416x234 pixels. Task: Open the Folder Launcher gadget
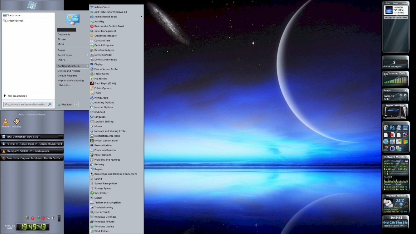point(395,111)
